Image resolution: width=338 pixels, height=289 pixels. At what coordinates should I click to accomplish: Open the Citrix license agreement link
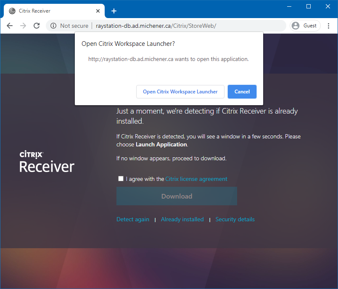click(x=196, y=179)
